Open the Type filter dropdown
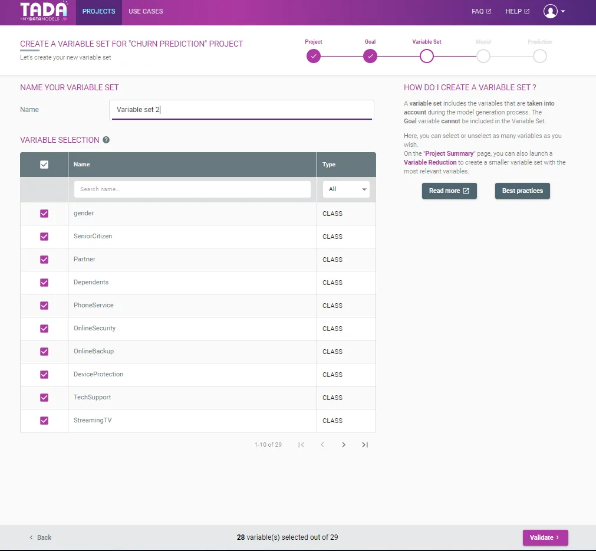This screenshot has height=551, width=596. 346,189
